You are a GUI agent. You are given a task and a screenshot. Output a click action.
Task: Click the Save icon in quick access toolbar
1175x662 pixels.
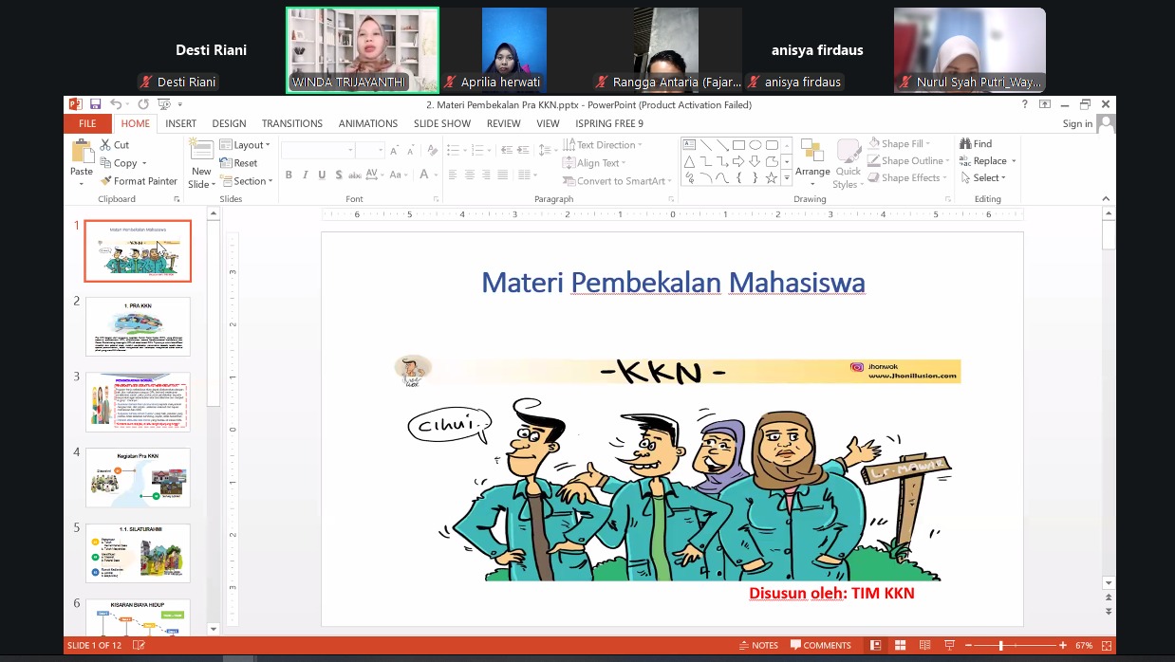coord(95,104)
